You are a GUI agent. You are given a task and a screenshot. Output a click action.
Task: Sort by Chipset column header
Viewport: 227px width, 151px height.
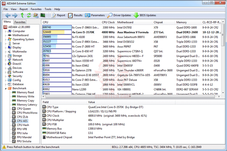(164, 22)
